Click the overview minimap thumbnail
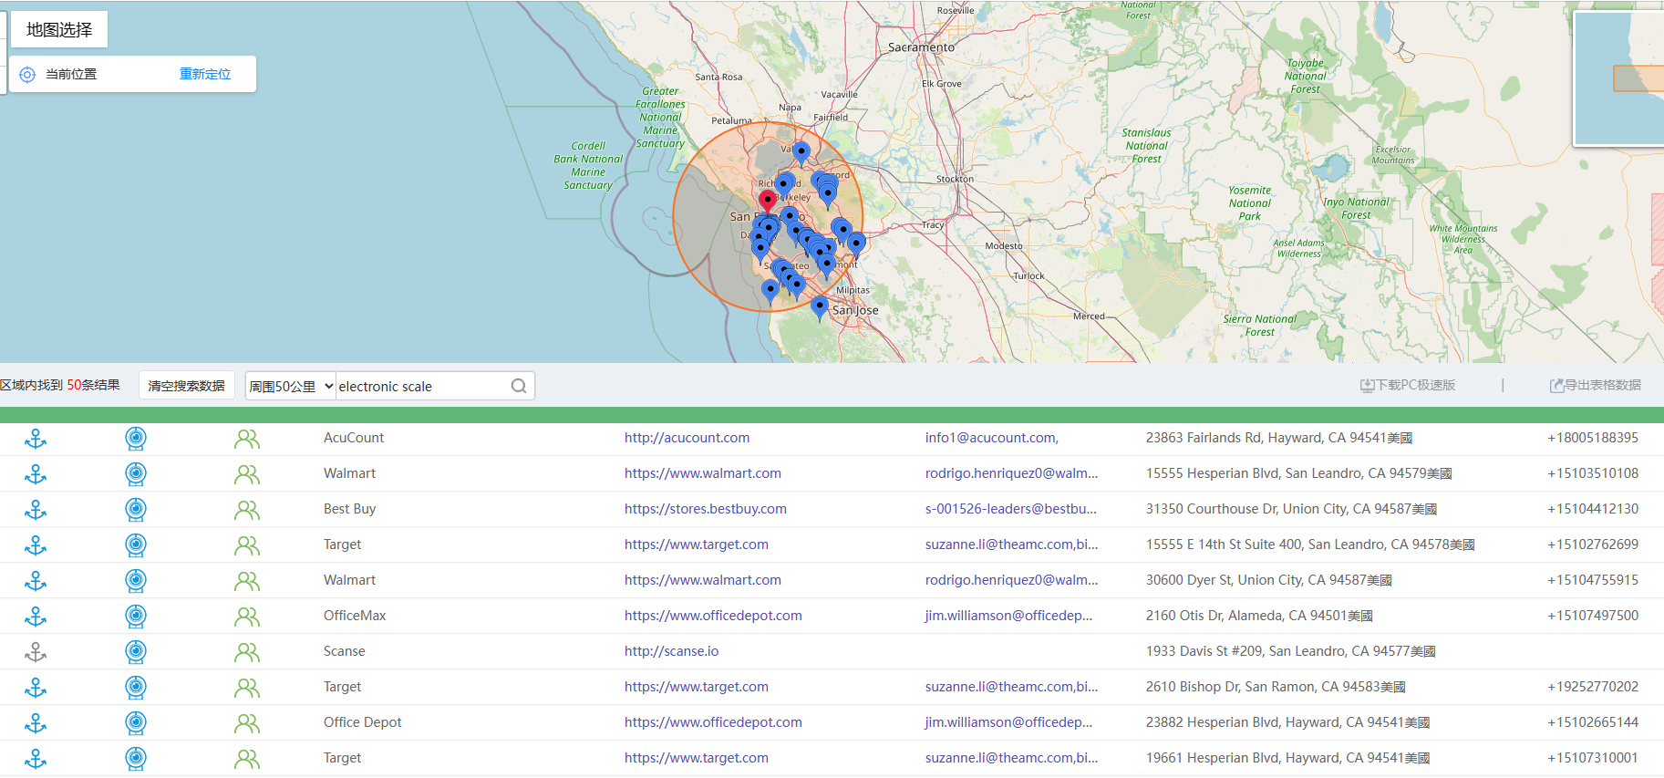1664x778 pixels. pos(1619,78)
